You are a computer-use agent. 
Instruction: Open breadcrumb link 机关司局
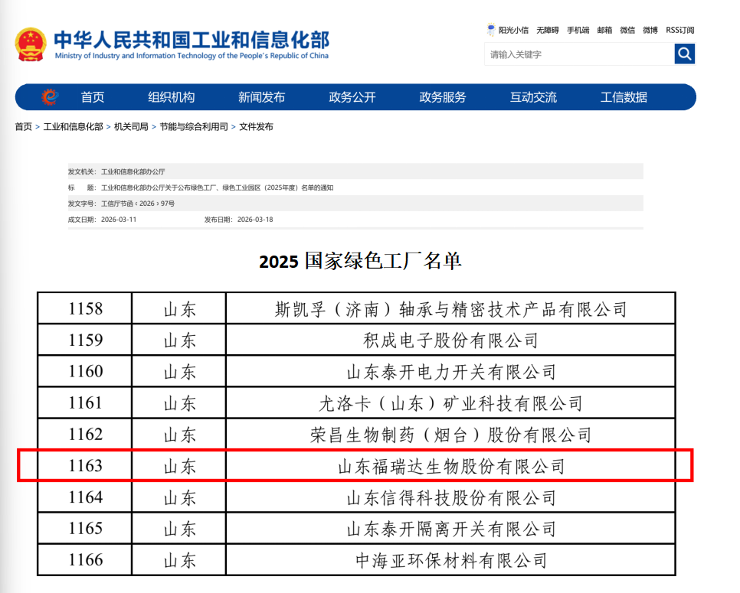(x=132, y=126)
